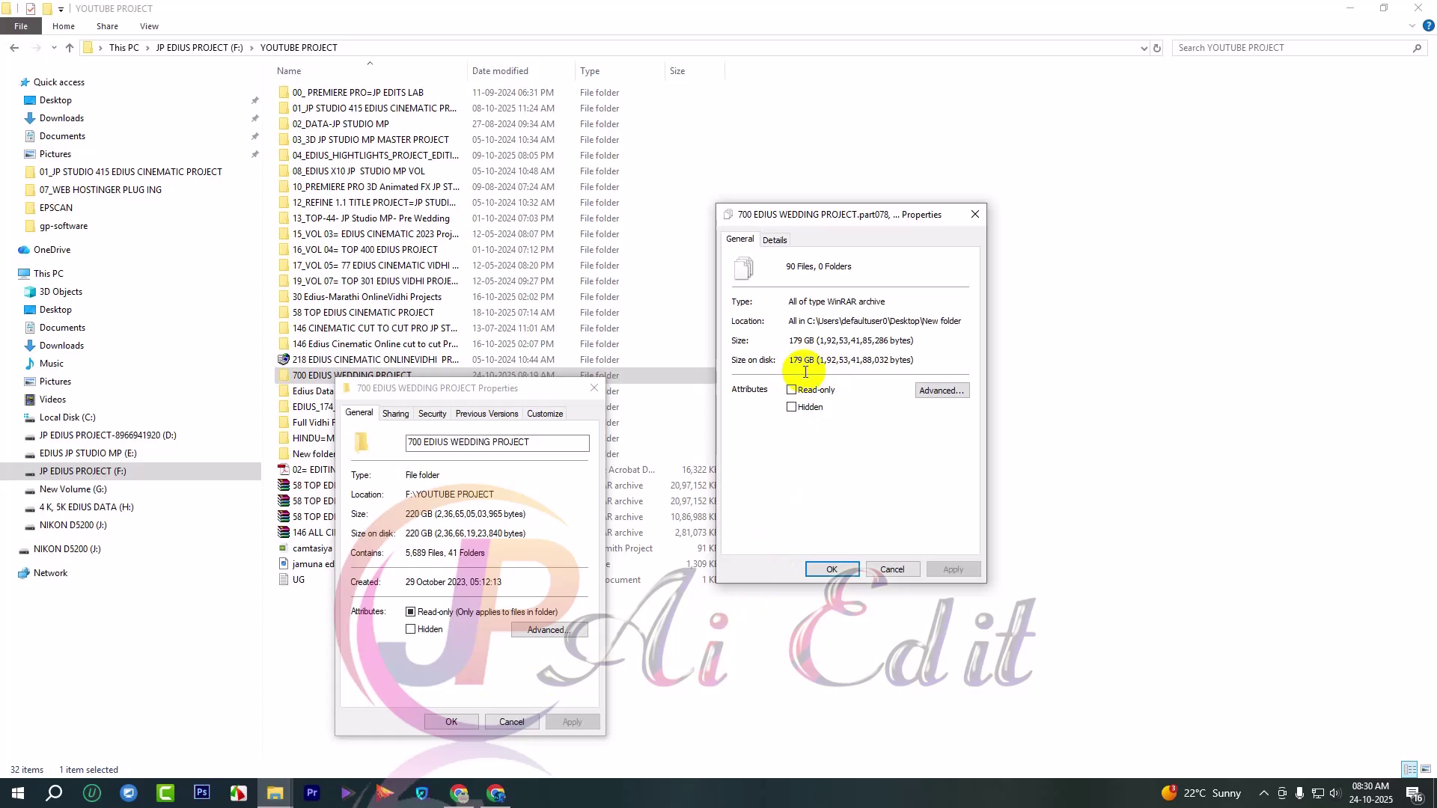Viewport: 1437px width, 808px height.
Task: Click the Advanced... button in archive properties
Action: [x=942, y=391]
